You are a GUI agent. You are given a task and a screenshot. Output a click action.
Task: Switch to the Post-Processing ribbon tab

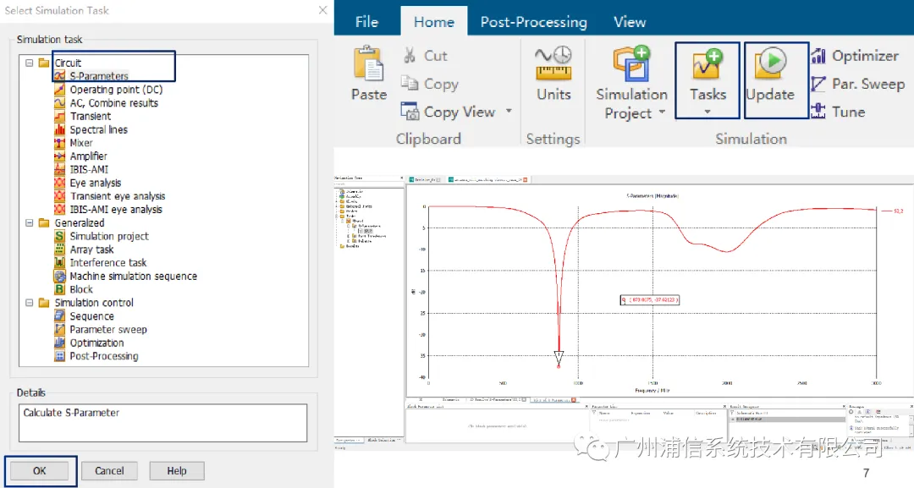533,22
